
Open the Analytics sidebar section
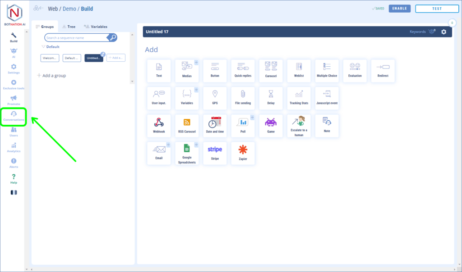click(14, 148)
